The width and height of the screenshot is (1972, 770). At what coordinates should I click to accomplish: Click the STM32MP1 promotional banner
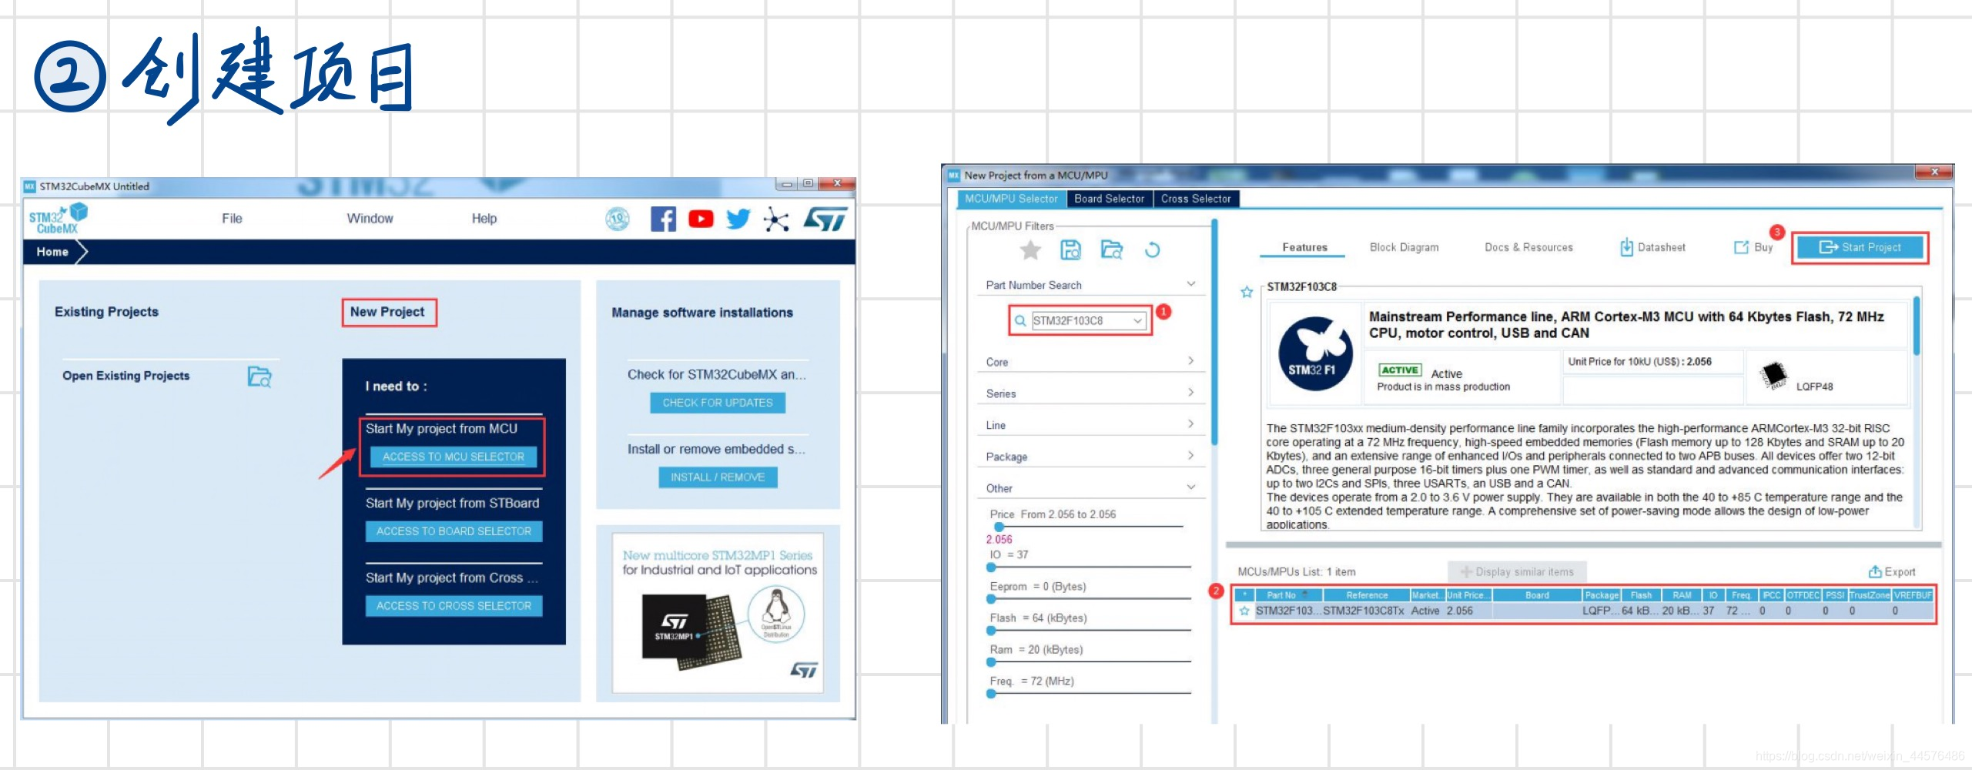pyautogui.click(x=718, y=613)
